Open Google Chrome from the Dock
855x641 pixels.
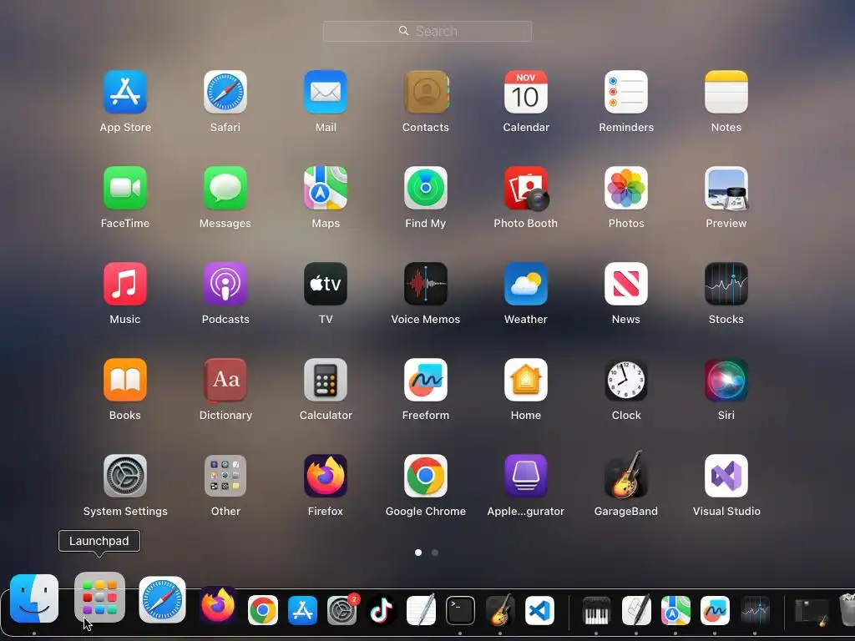pyautogui.click(x=263, y=610)
